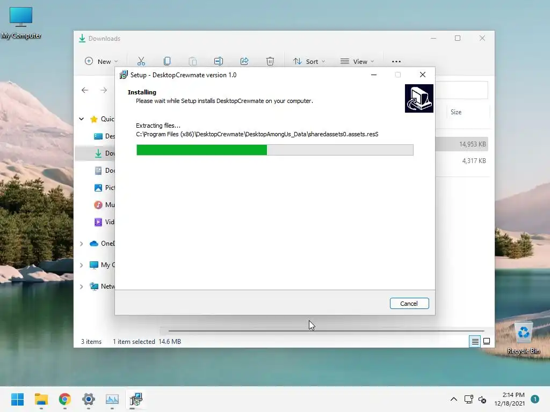Select the Pictures folder in sidebar
550x412 pixels.
point(104,187)
